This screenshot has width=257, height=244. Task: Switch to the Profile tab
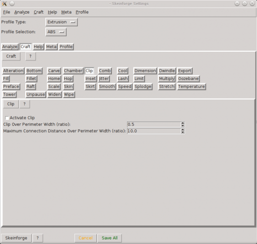(66, 47)
